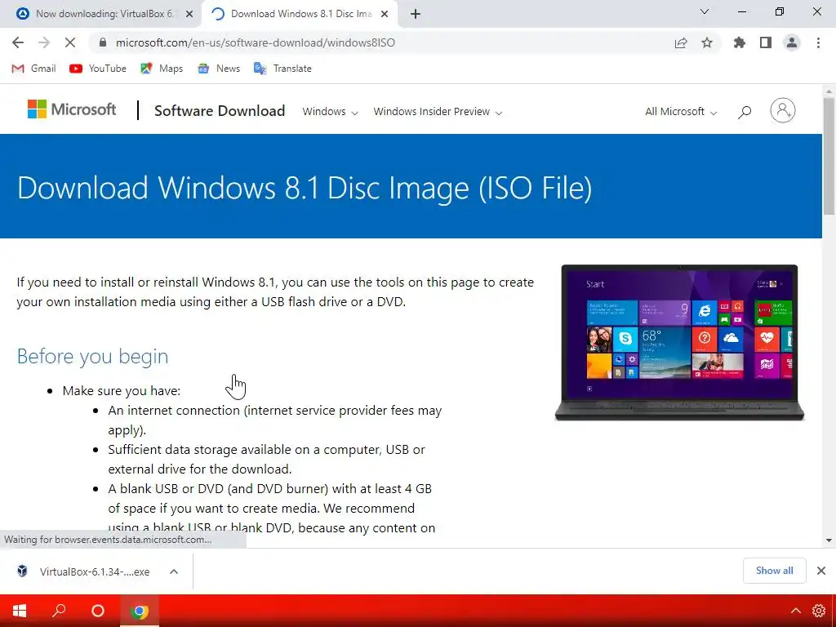Image resolution: width=836 pixels, height=627 pixels.
Task: Stop loading the page
Action: point(70,42)
